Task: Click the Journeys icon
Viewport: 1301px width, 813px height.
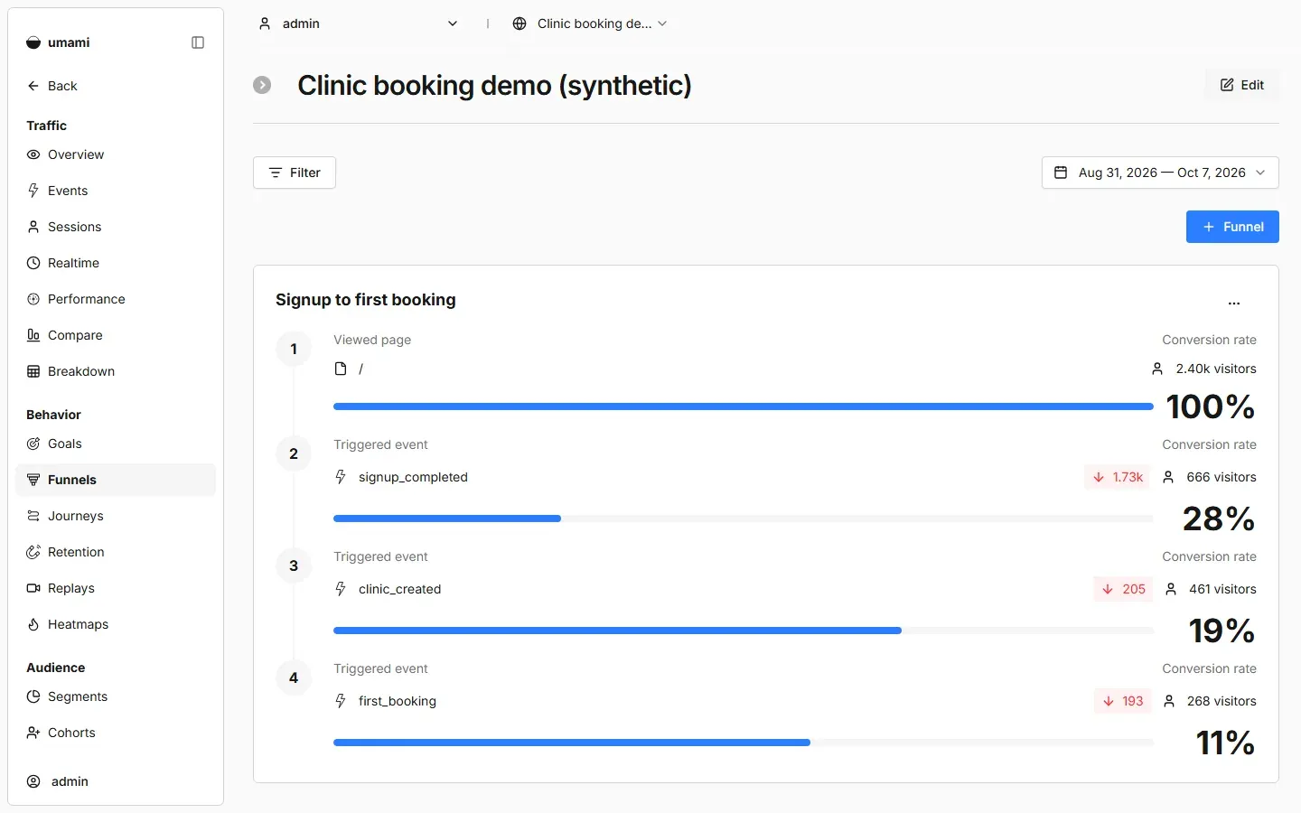Action: (x=33, y=516)
